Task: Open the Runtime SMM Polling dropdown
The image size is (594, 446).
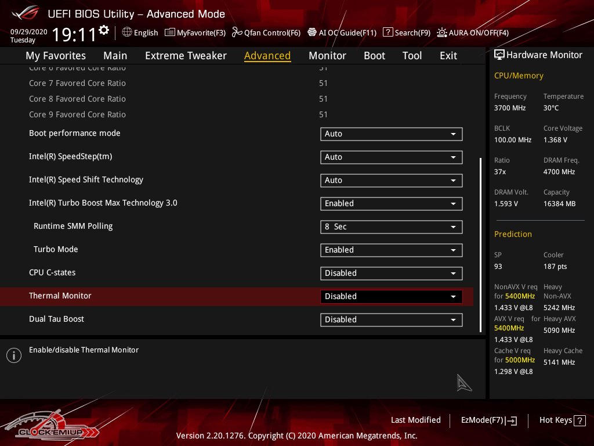Action: tap(391, 226)
